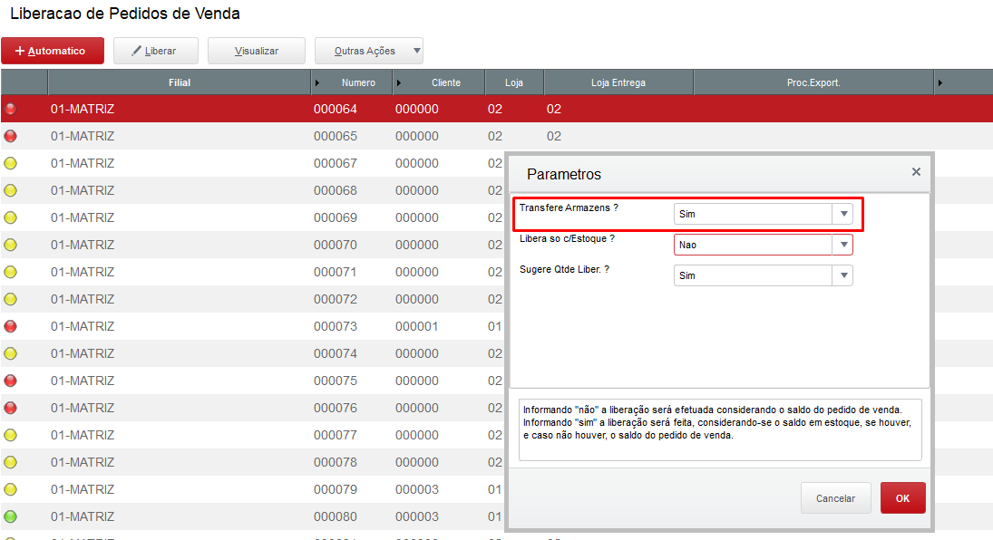
Task: Open the Libera so c/Estoque dropdown
Action: tap(764, 245)
